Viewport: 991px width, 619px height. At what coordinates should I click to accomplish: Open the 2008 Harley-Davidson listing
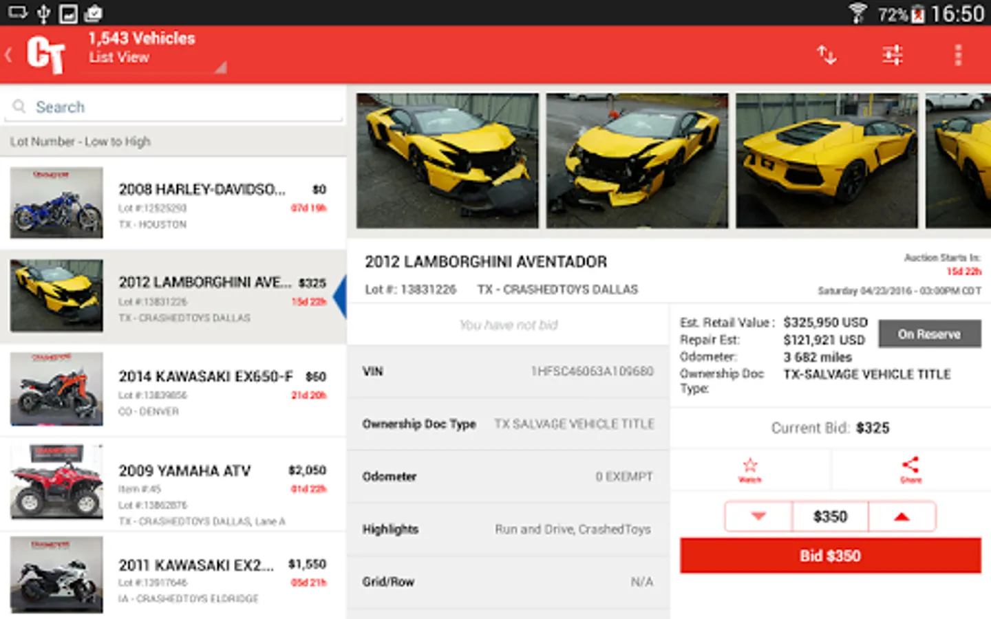(173, 204)
